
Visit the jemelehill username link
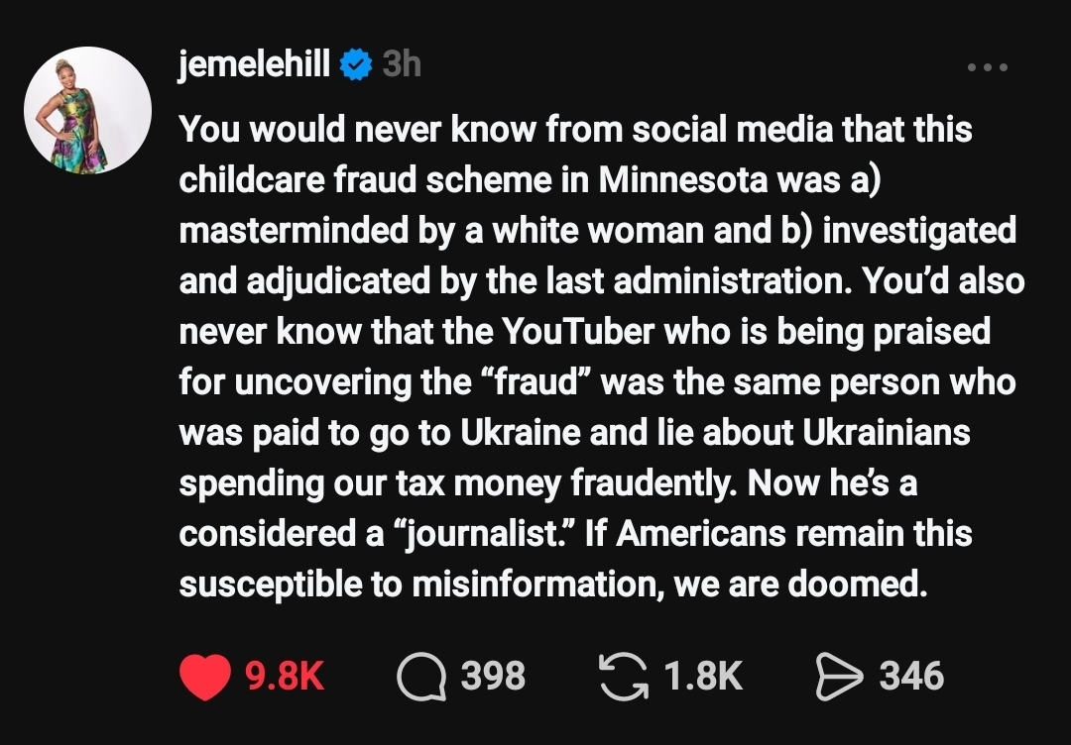point(254,64)
